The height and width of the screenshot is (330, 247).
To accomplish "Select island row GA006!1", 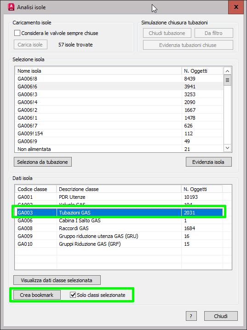I will [119, 118].
